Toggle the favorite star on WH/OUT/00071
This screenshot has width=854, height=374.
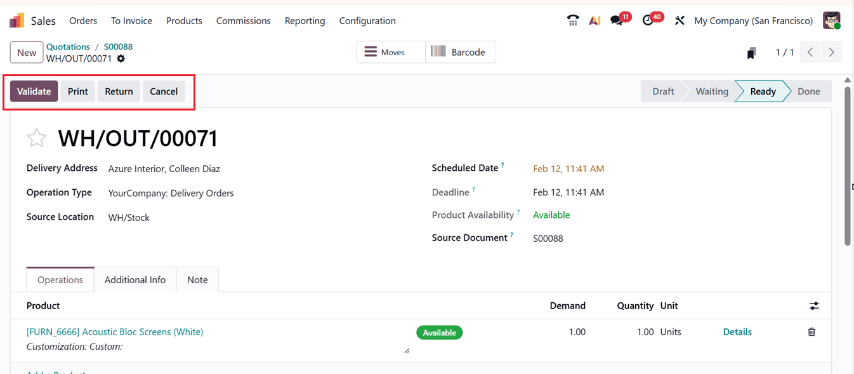36,138
